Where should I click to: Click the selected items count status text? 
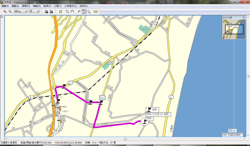click(x=9, y=142)
